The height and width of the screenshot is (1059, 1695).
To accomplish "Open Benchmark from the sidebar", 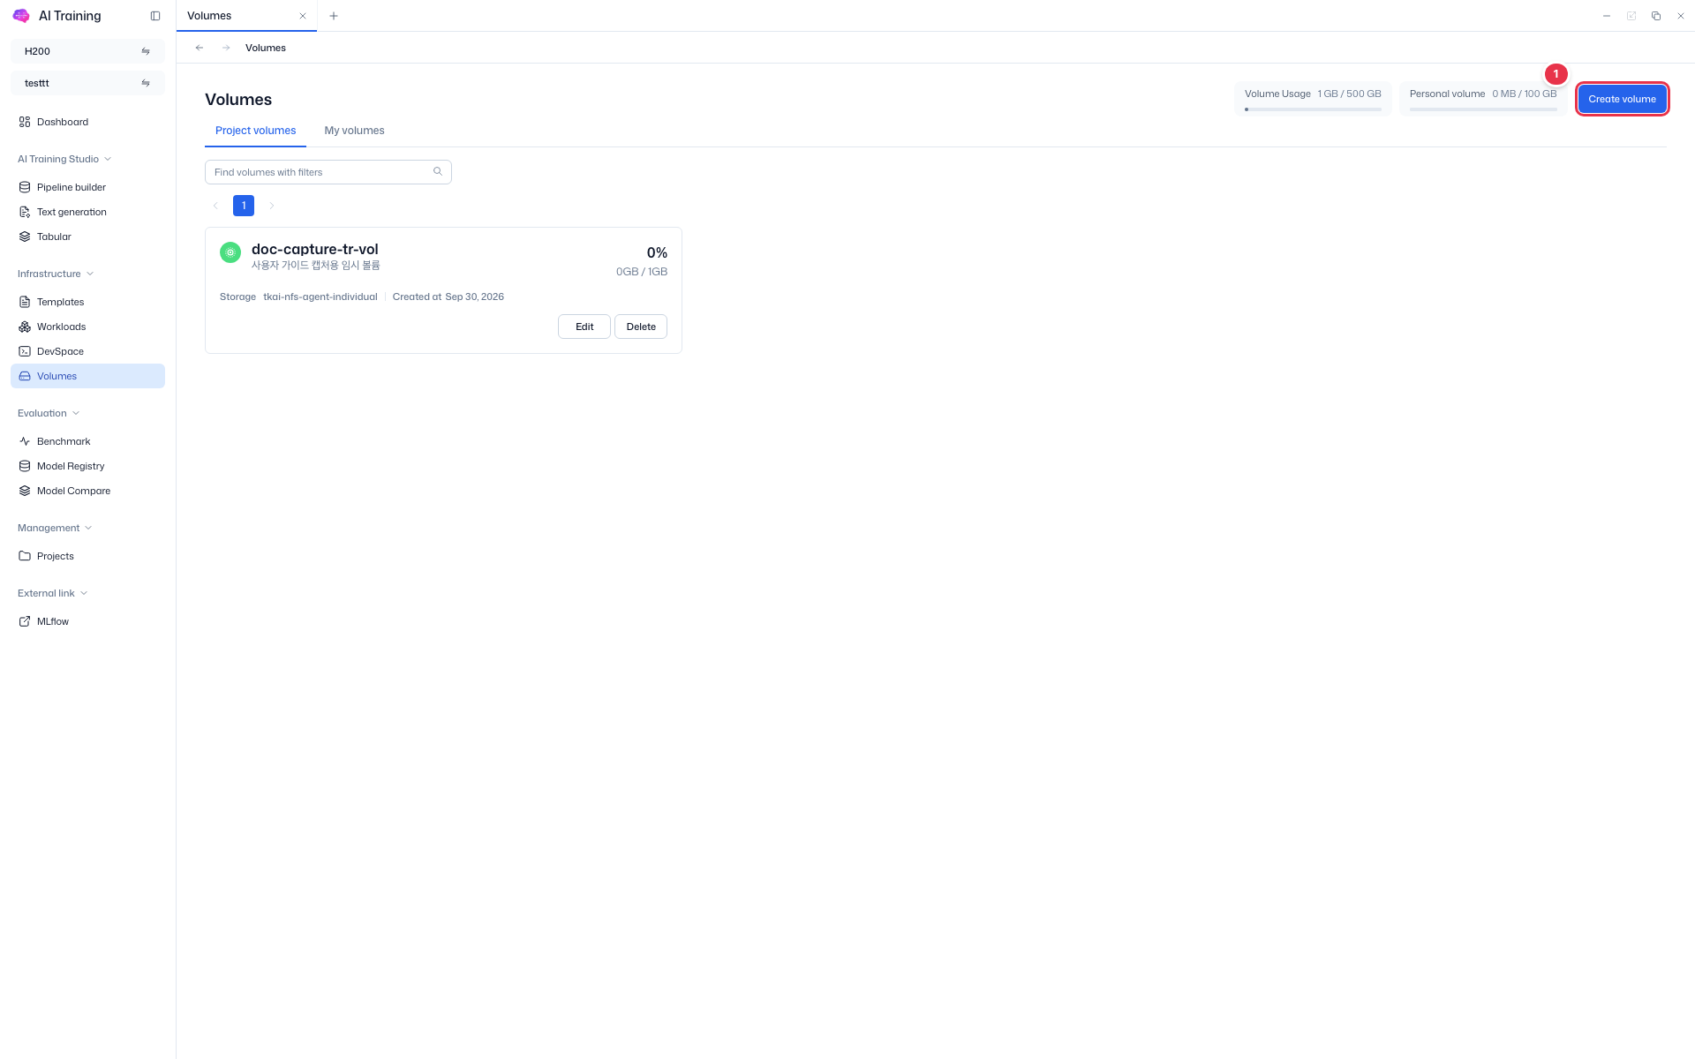I will pyautogui.click(x=87, y=441).
